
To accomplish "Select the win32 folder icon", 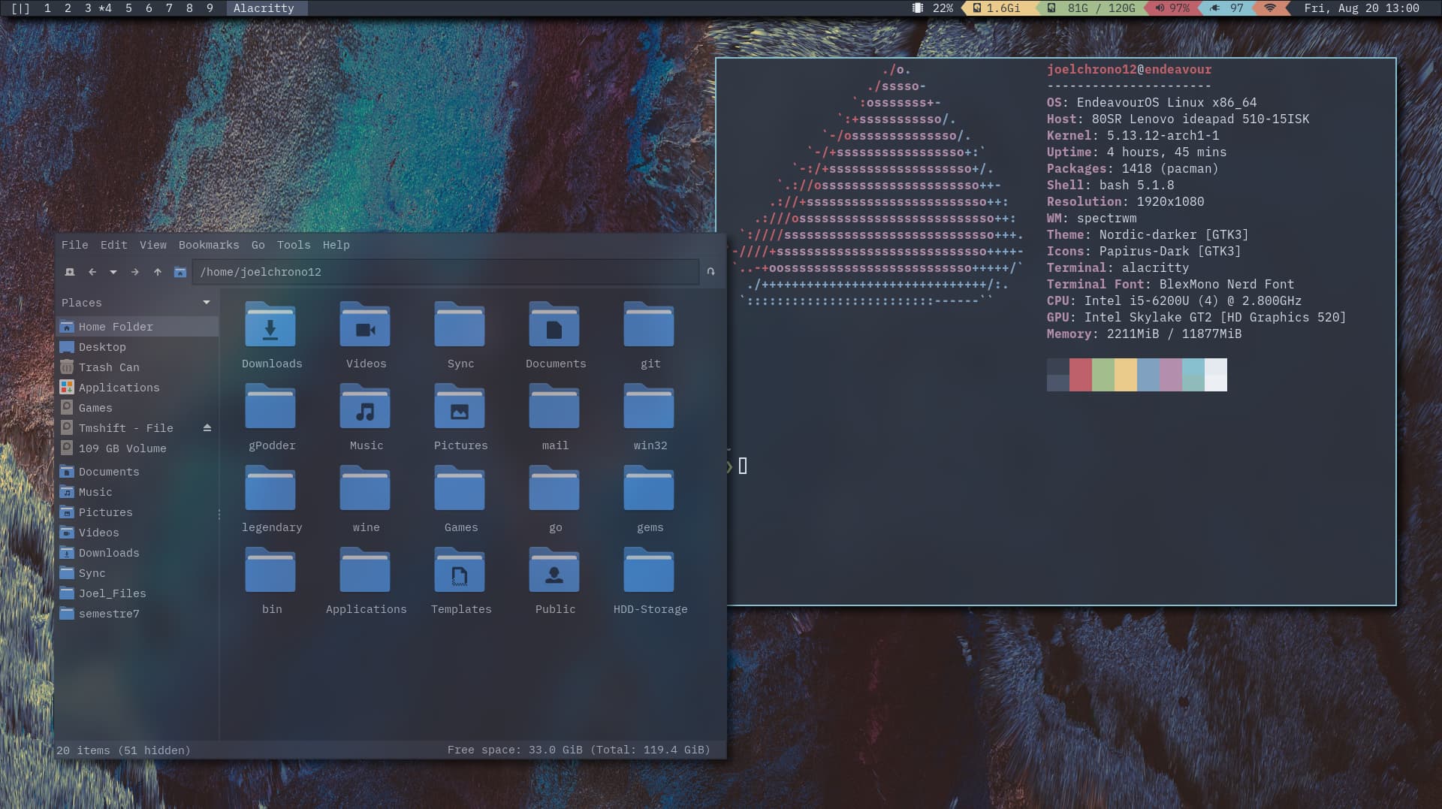I will click(x=649, y=406).
